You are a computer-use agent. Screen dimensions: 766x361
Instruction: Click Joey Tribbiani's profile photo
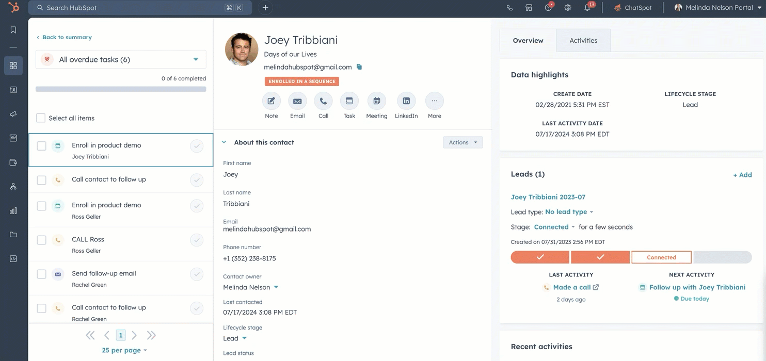tap(242, 50)
